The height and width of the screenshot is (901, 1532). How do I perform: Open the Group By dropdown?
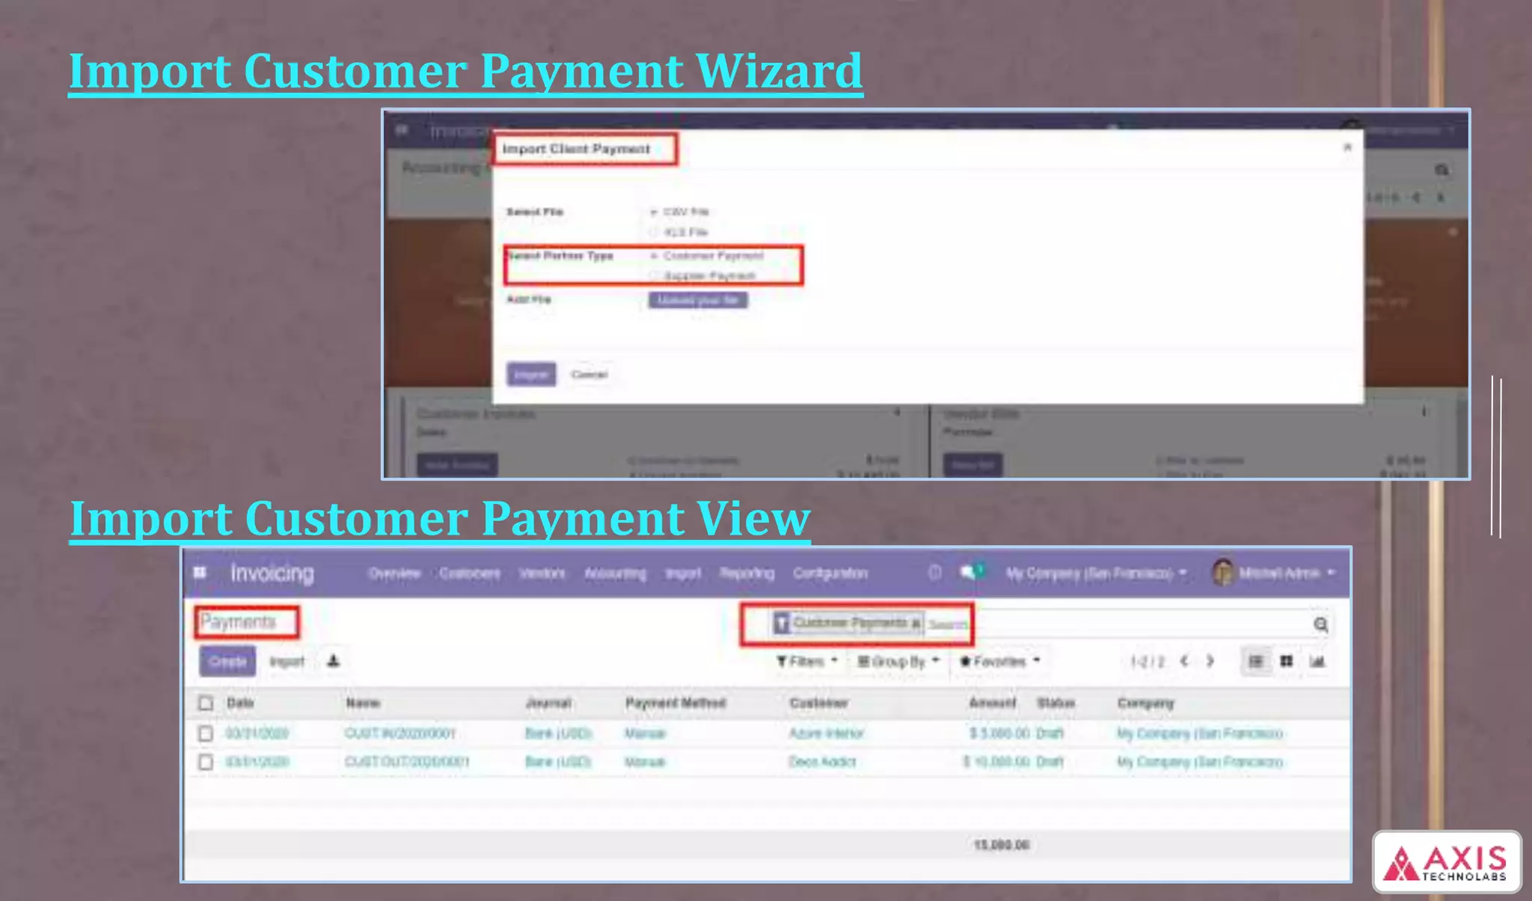(898, 661)
